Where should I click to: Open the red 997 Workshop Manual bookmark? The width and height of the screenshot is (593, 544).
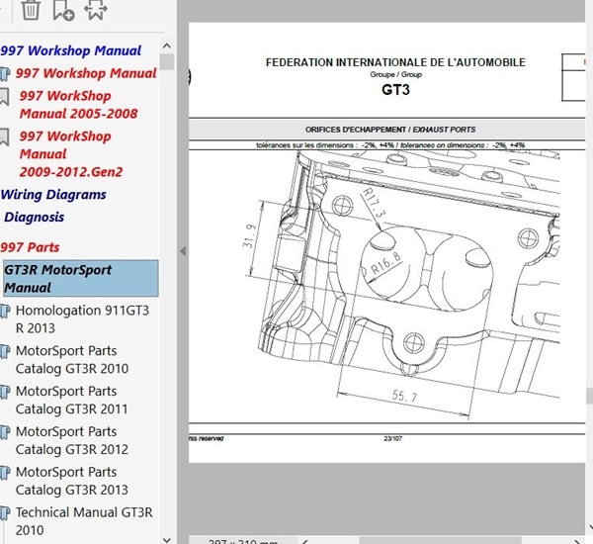(86, 73)
